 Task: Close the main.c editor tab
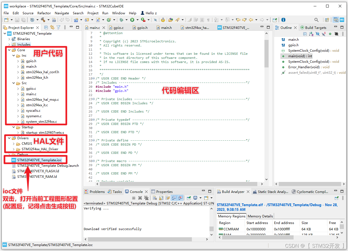coord(104,28)
